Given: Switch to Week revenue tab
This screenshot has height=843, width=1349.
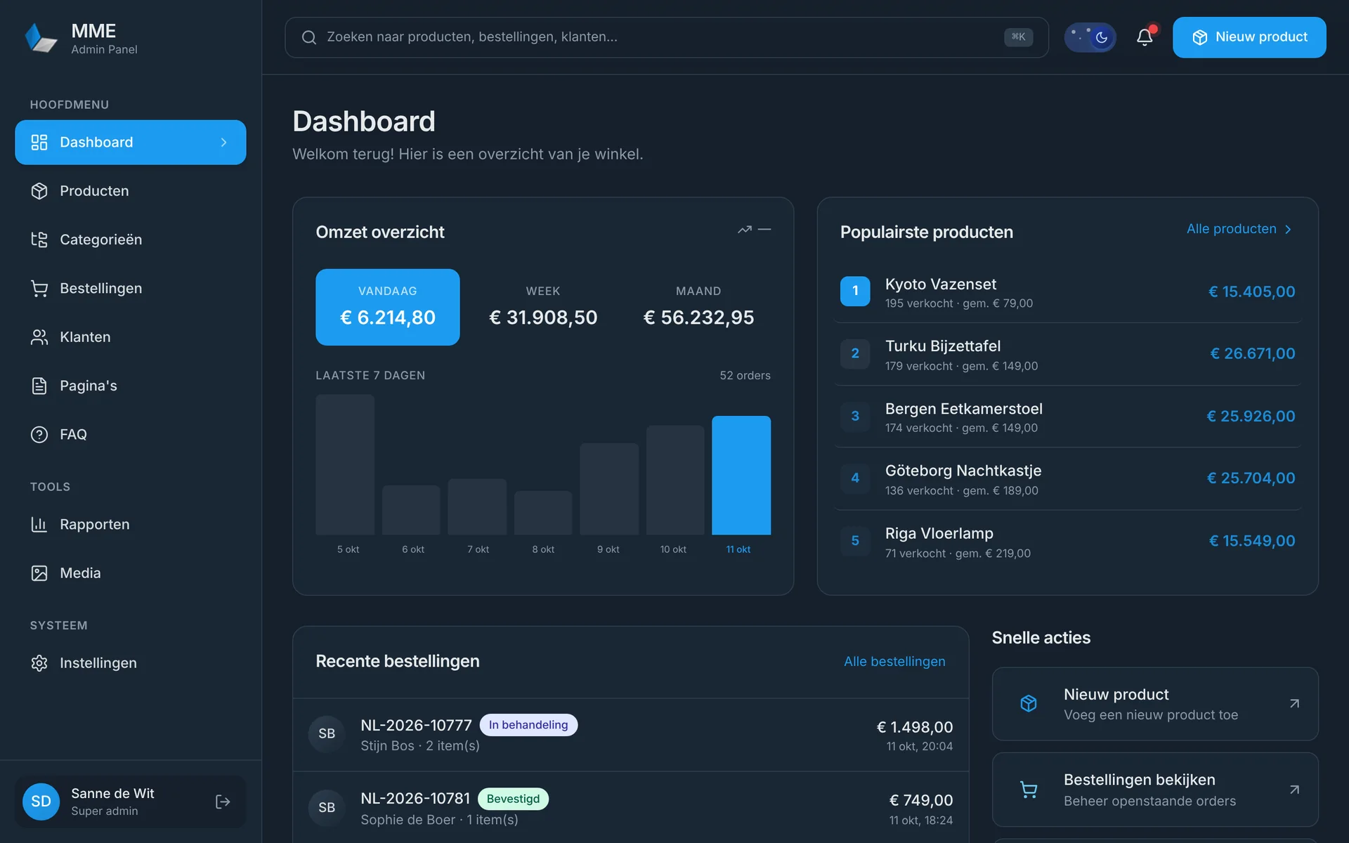Looking at the screenshot, I should (543, 307).
